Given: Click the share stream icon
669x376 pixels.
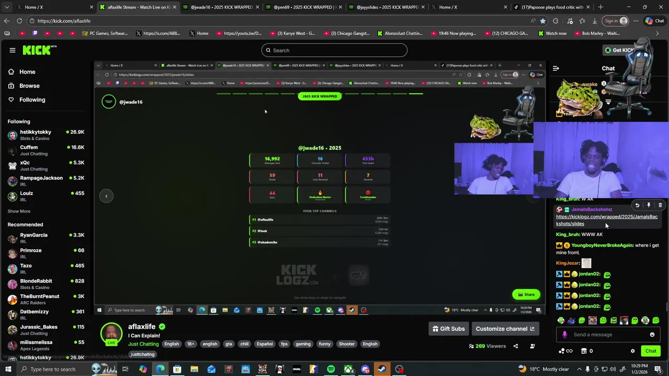Looking at the screenshot, I should click(515, 346).
